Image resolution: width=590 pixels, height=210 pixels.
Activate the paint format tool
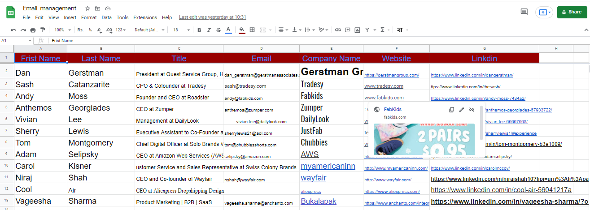[43, 30]
